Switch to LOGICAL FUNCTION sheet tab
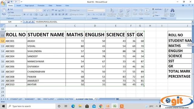Screen dimensions: 194x109 (65, 99)
